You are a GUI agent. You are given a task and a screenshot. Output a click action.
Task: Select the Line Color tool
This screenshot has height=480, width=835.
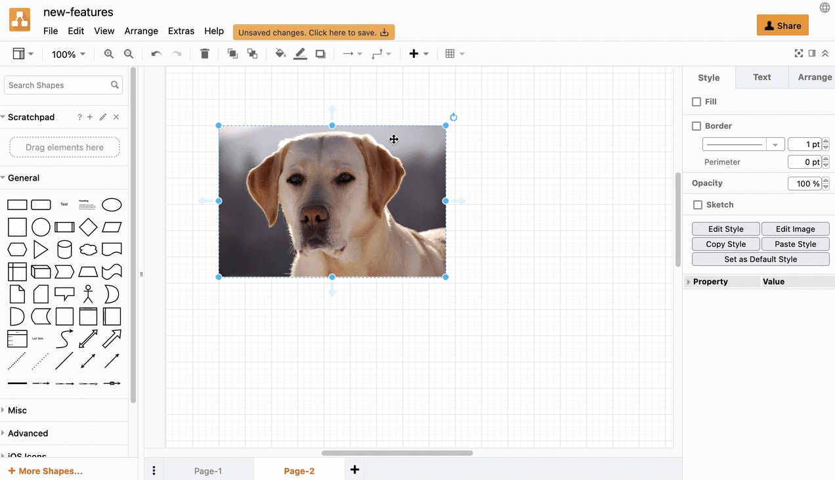300,53
